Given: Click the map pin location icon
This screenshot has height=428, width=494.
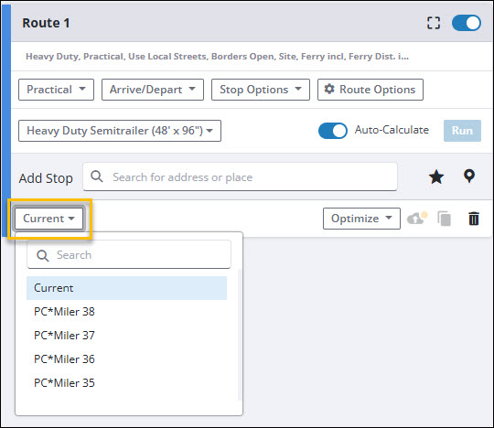Looking at the screenshot, I should (469, 177).
